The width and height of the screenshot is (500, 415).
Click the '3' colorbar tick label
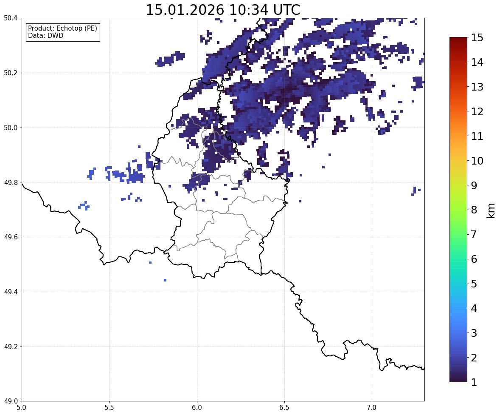pos(474,333)
